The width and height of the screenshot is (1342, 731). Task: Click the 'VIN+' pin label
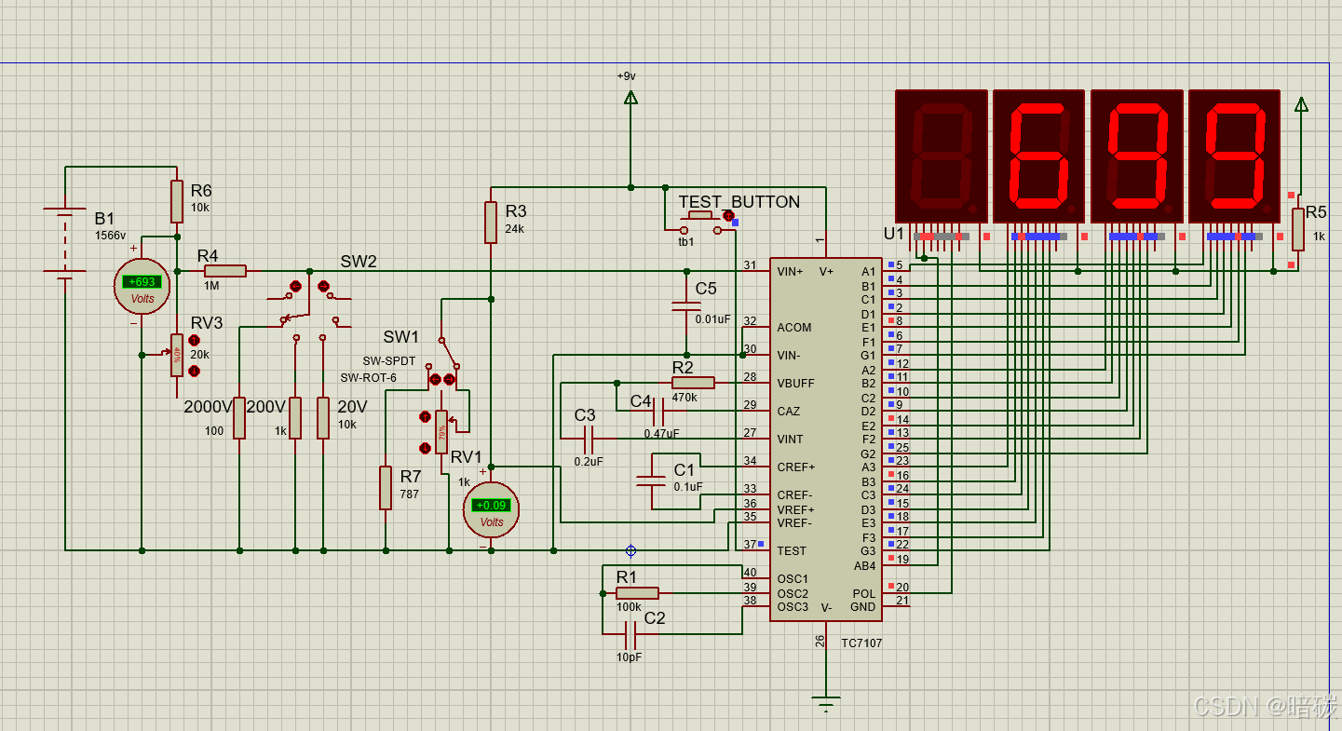[790, 272]
